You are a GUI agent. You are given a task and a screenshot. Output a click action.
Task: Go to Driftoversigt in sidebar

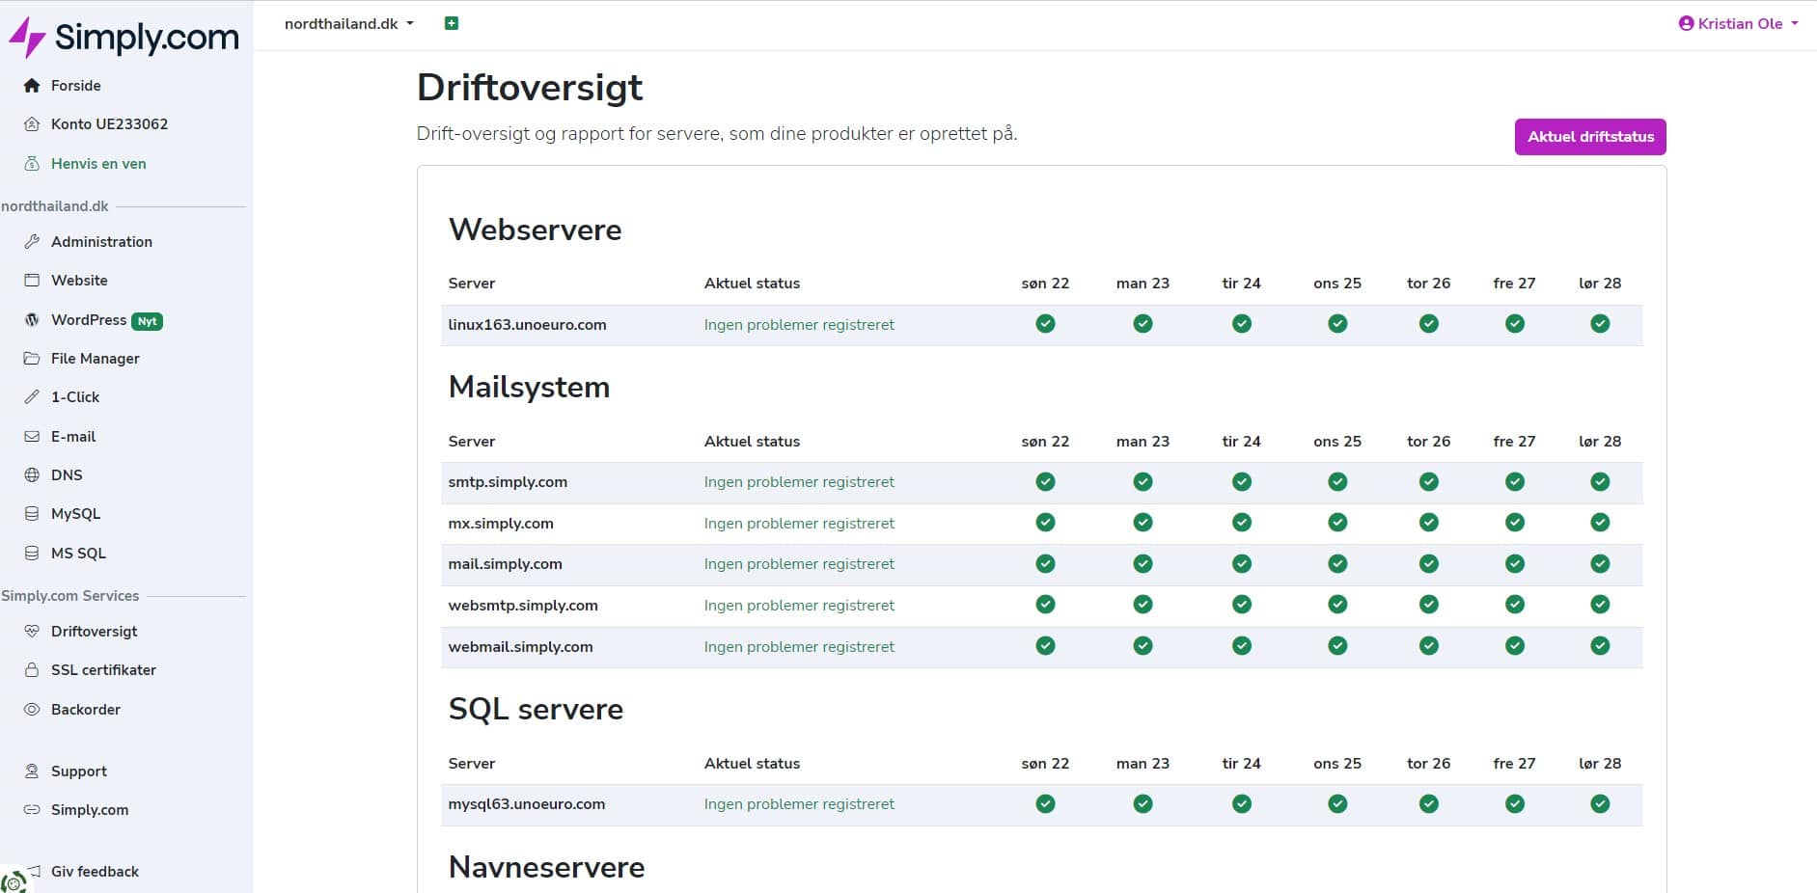point(94,631)
